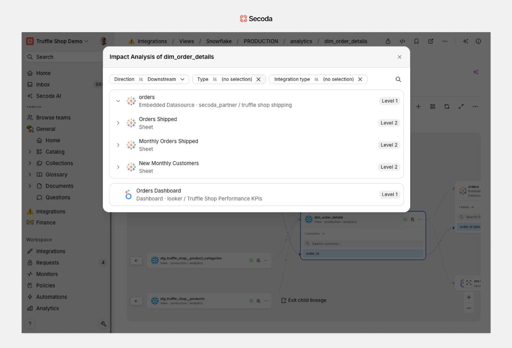Screen dimensions: 512x348
Task: Open Integration type filter selection
Action: 338,79
